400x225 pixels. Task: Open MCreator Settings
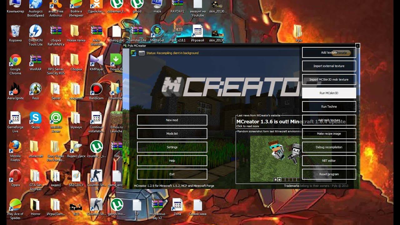pyautogui.click(x=172, y=147)
